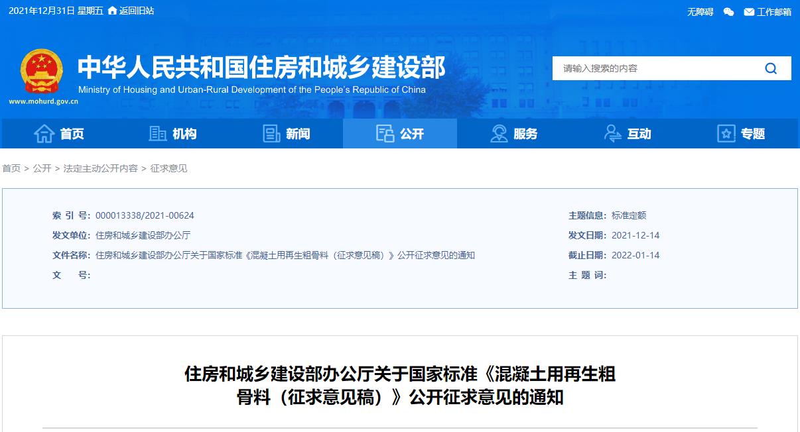Click issue date 2021-12-14
This screenshot has width=800, height=432.
pos(635,235)
